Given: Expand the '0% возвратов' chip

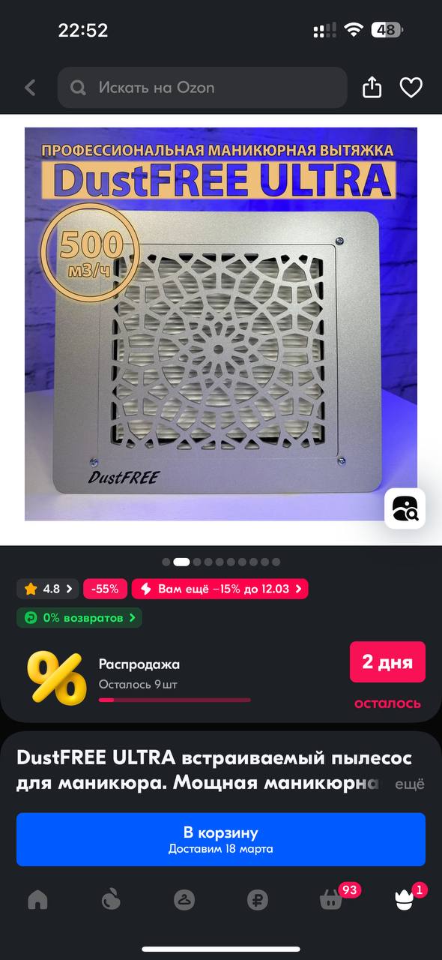Looking at the screenshot, I should click(x=79, y=618).
